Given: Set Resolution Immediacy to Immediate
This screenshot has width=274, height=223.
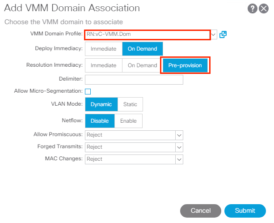Looking at the screenshot, I should 103,65.
